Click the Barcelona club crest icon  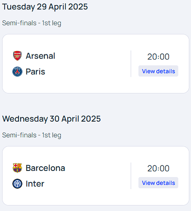tap(17, 168)
